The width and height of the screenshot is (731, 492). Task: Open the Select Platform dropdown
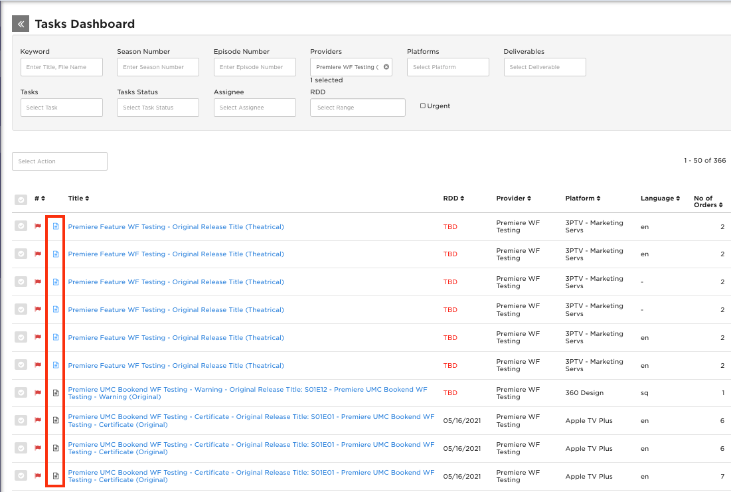[x=448, y=66]
